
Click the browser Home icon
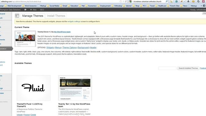[x=188, y=1]
